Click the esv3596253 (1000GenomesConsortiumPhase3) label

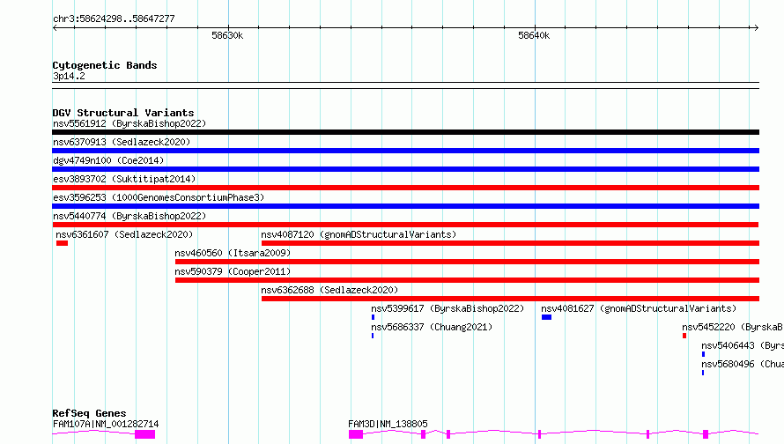[159, 197]
